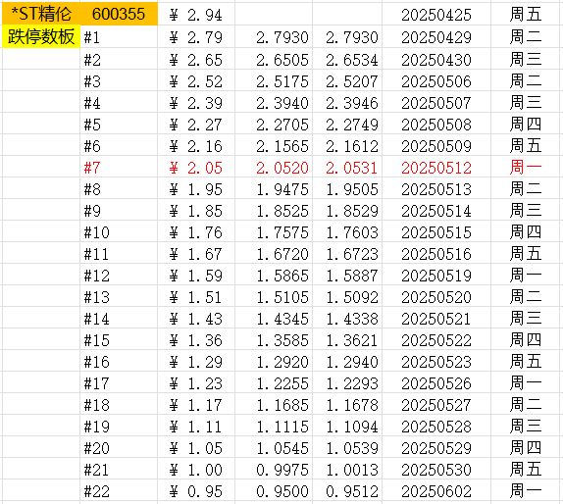Click the yellow 跌停数板 cell
Image resolution: width=563 pixels, height=504 pixels.
click(x=41, y=36)
